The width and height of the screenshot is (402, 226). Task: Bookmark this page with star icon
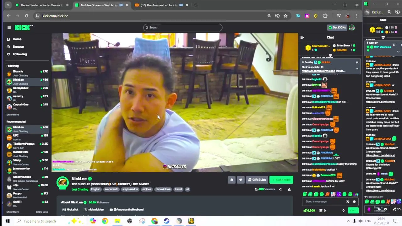(x=285, y=16)
